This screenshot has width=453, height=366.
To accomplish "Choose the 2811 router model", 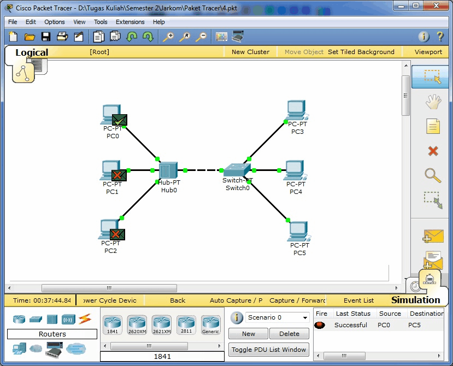I will 186,323.
